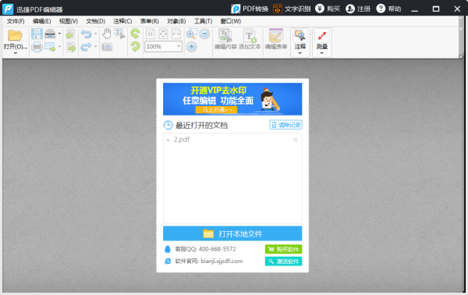Click Fit Page icon
The width and height of the screenshot is (468, 295).
click(x=163, y=34)
